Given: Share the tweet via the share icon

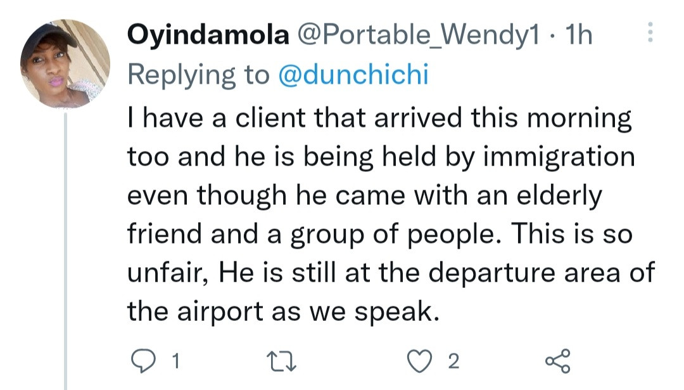Looking at the screenshot, I should tap(557, 361).
